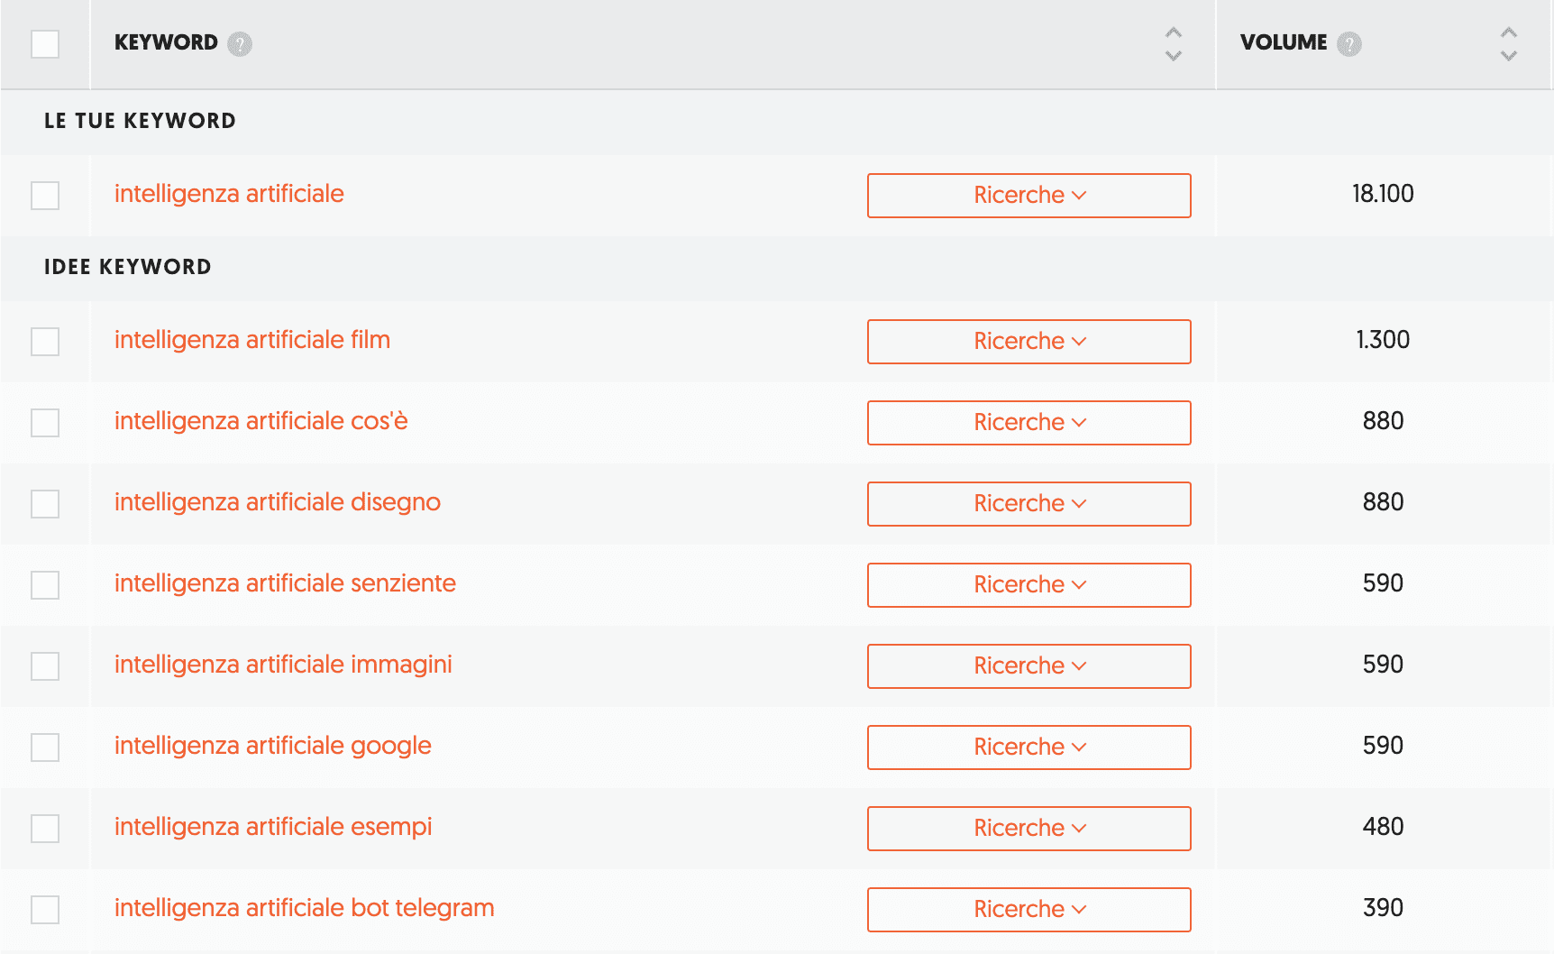
Task: Sort the table by Volume column arrows
Action: [1508, 43]
